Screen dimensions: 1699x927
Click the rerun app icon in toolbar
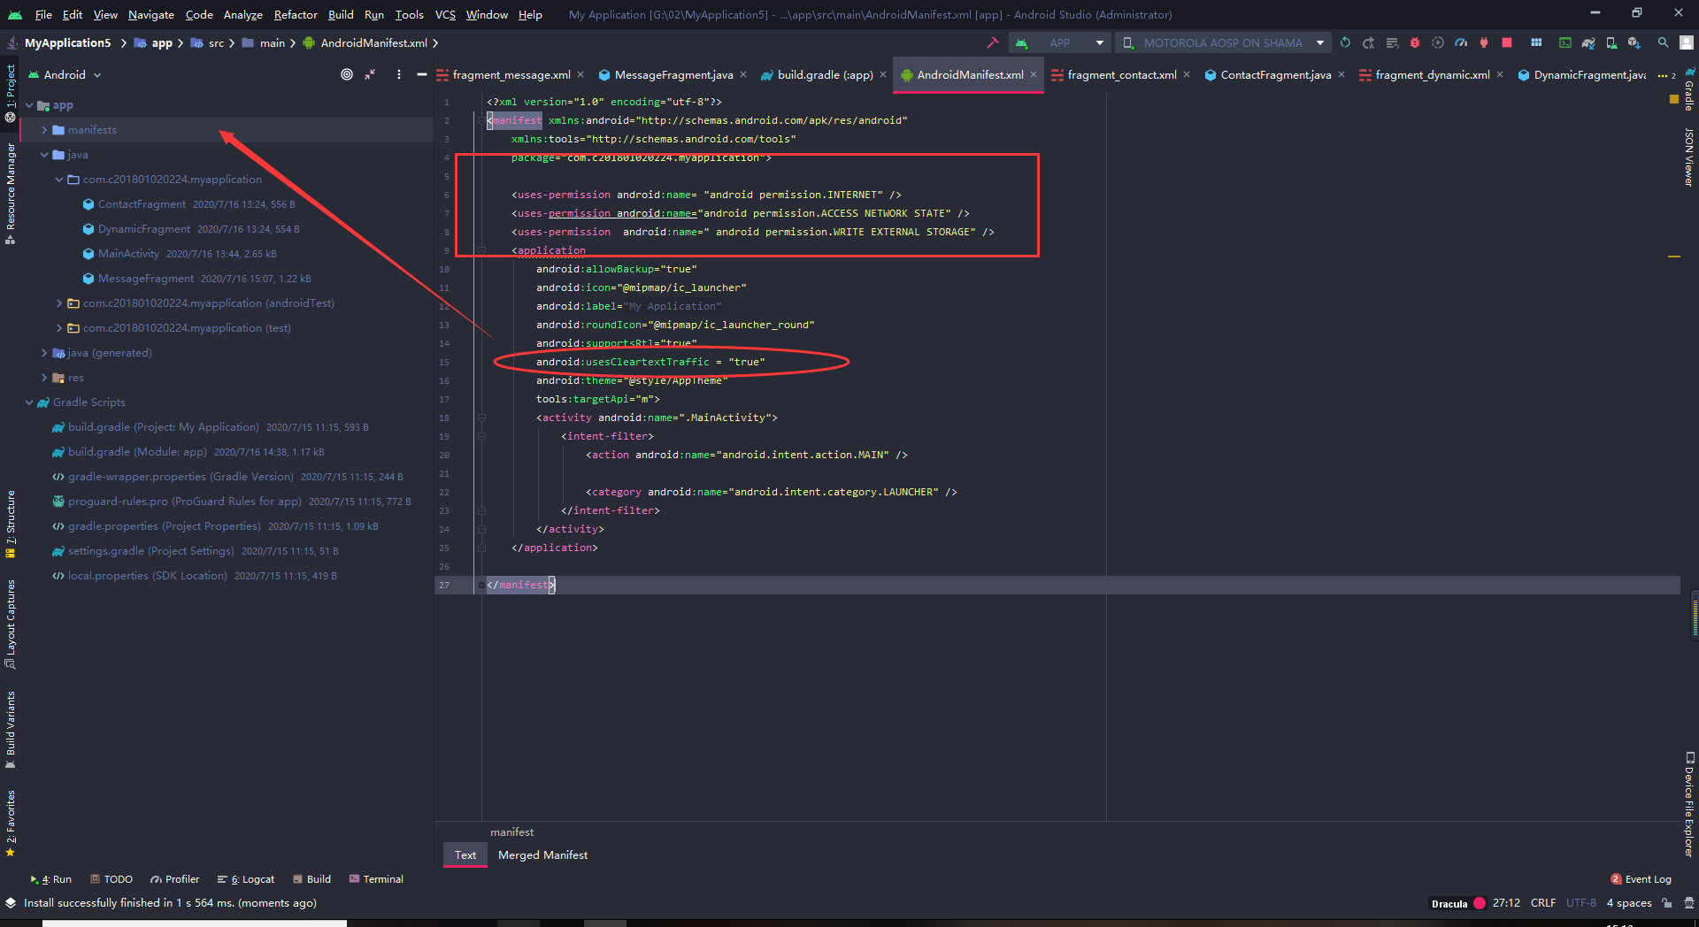coord(1346,42)
